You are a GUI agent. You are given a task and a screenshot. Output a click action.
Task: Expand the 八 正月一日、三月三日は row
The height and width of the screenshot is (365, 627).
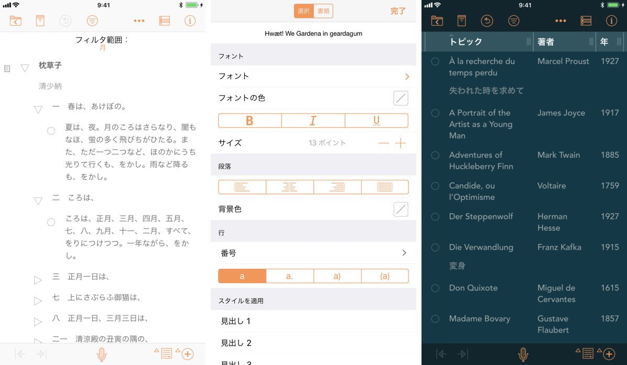(38, 322)
